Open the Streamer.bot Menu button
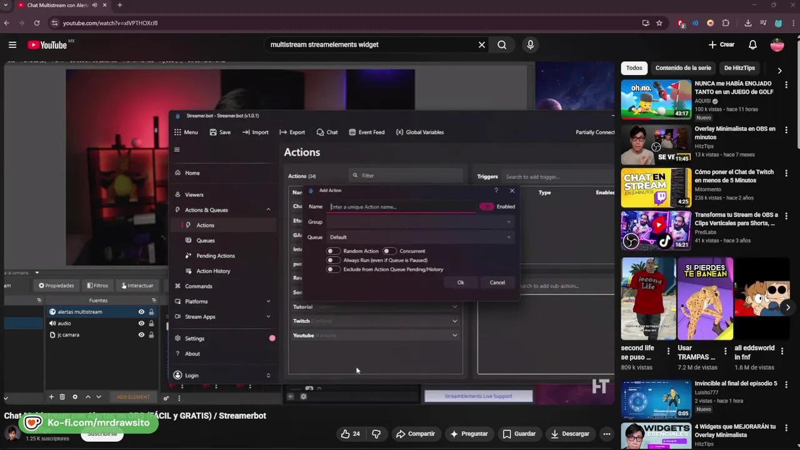The width and height of the screenshot is (800, 450). [x=186, y=132]
